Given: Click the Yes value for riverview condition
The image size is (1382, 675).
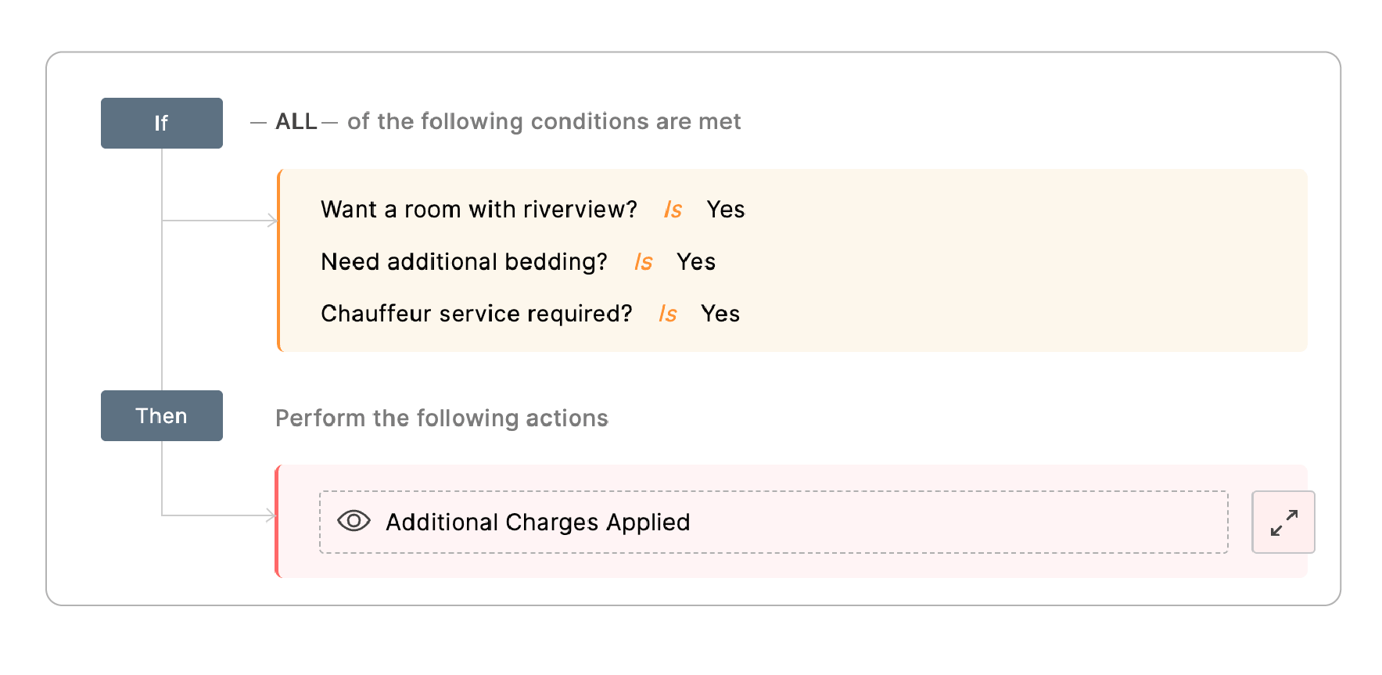Looking at the screenshot, I should pyautogui.click(x=726, y=210).
